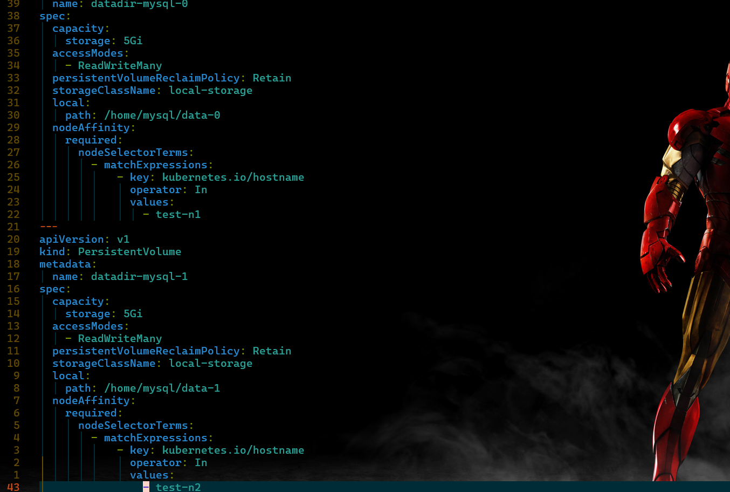730x492 pixels.
Task: Click the "test-n1" hostname value
Action: pos(178,214)
